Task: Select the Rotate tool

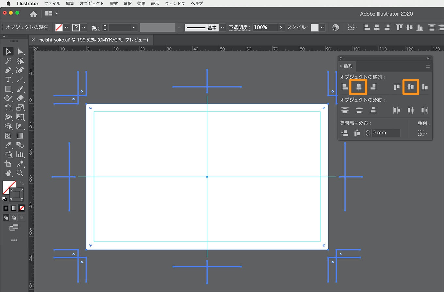Action: (x=8, y=108)
